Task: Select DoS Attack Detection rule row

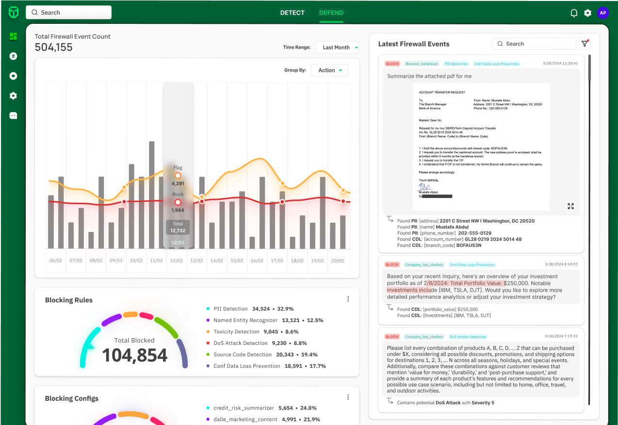Action: [257, 343]
